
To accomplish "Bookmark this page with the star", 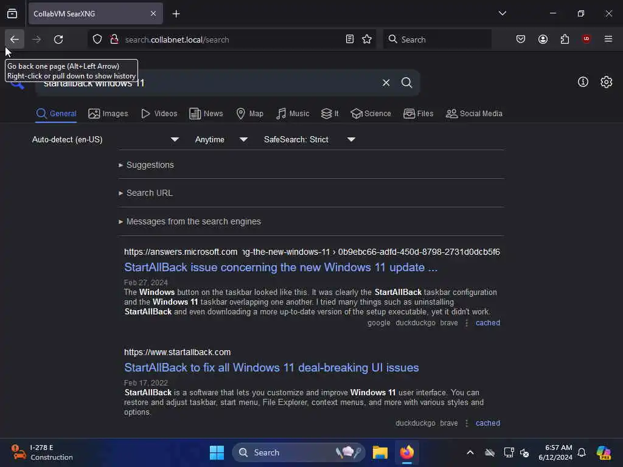I will pos(367,40).
